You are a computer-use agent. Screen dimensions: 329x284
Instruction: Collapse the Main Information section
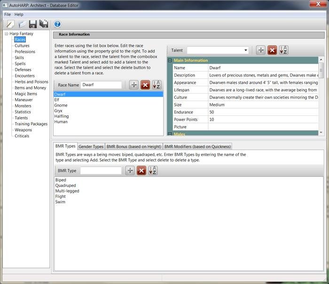170,60
